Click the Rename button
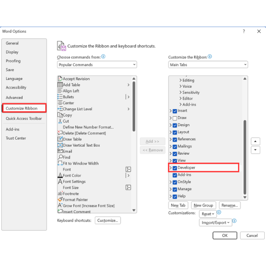 230,205
